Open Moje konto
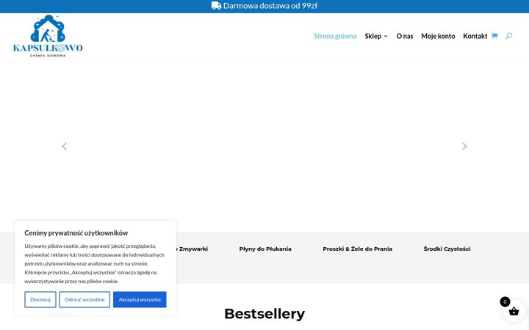 (438, 36)
